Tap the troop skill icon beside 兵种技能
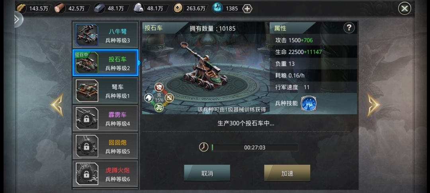The image size is (430, 193). [309, 104]
